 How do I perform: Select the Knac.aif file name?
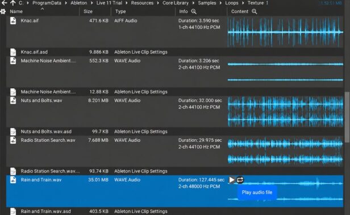click(30, 21)
